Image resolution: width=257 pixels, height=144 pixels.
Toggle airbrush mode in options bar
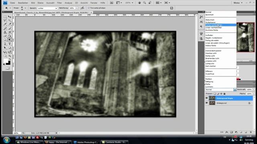click(x=82, y=8)
